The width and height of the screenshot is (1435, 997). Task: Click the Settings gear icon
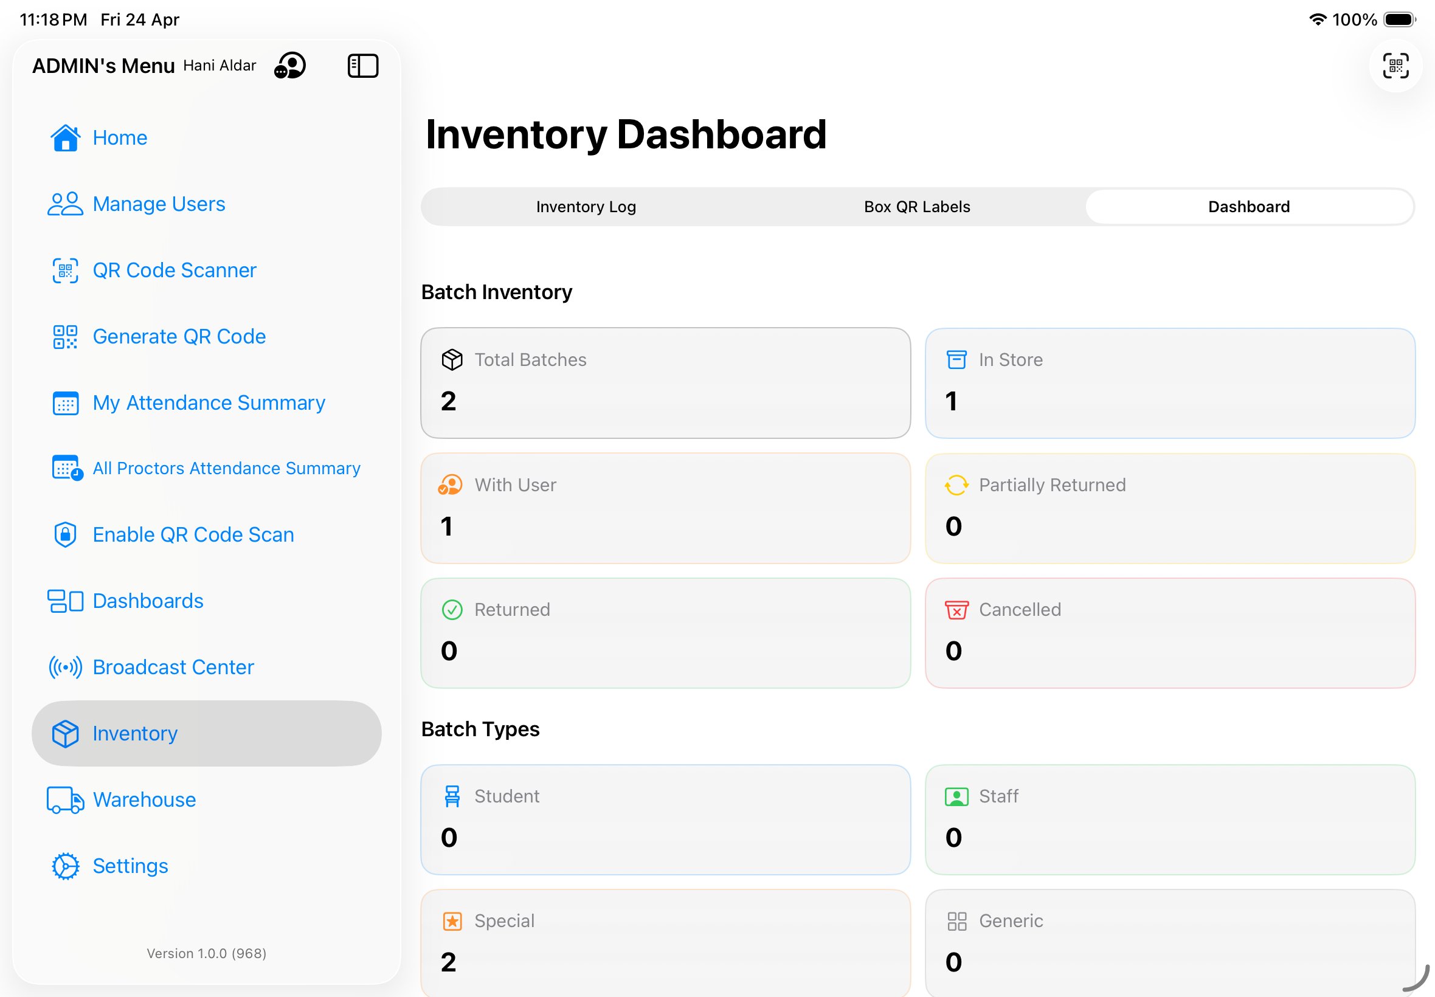pos(64,866)
